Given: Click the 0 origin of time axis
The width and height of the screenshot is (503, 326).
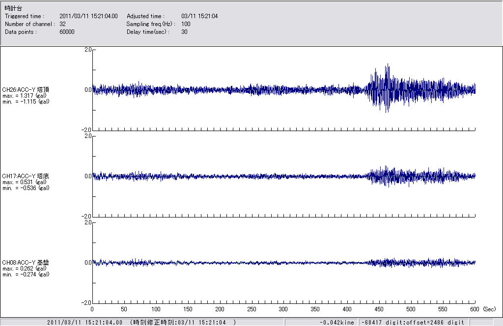Looking at the screenshot, I should (x=92, y=309).
